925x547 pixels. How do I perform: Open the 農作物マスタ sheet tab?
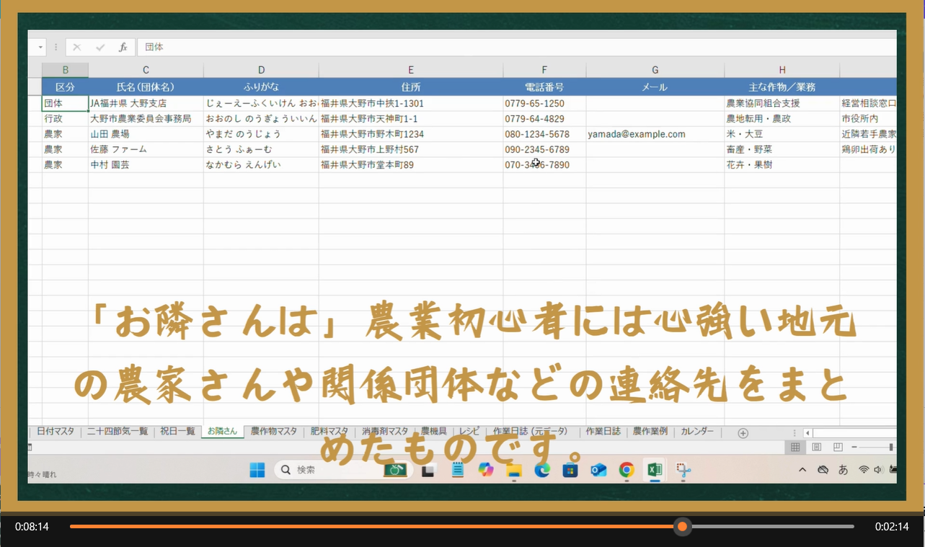pos(273,432)
